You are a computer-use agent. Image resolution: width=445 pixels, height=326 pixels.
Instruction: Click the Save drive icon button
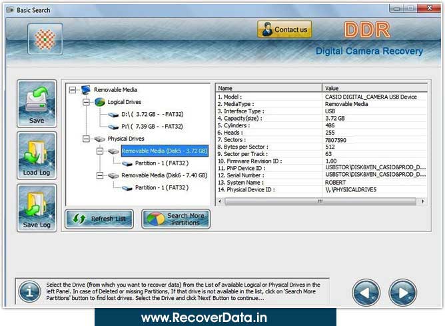click(x=37, y=103)
